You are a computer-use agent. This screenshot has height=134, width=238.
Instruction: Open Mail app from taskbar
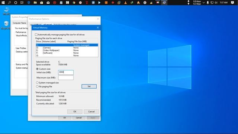pos(48,3)
